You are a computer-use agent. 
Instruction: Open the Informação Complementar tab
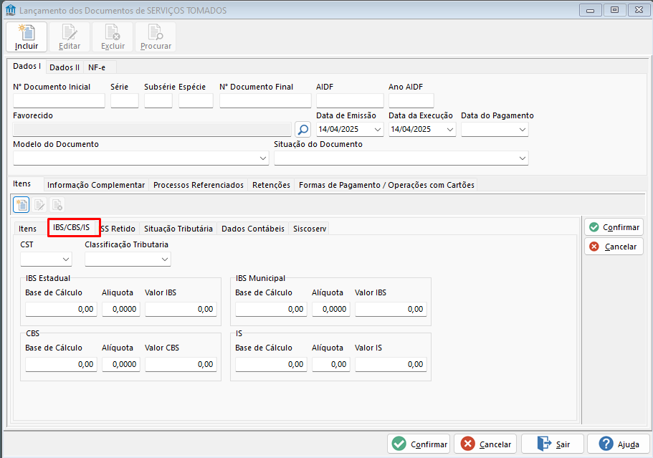point(96,185)
